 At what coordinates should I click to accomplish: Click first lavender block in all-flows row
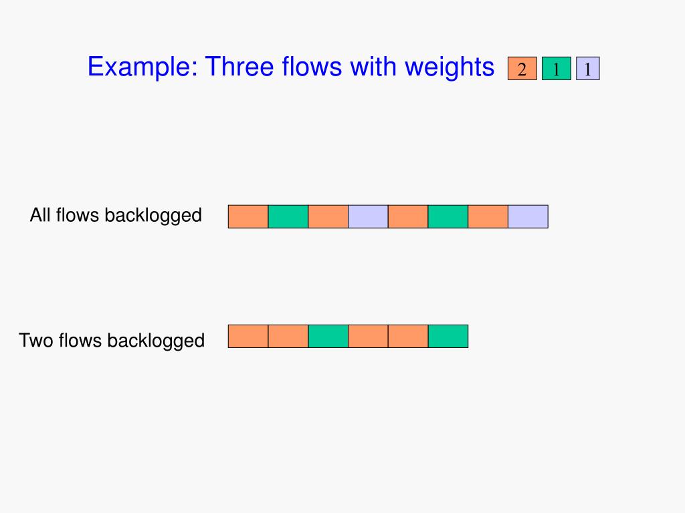[369, 216]
